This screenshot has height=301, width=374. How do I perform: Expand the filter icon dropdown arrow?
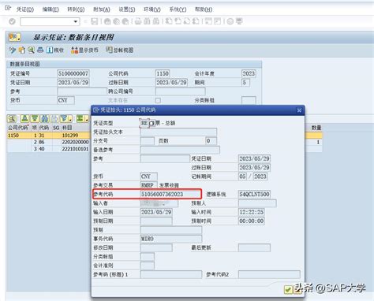pos(70,119)
